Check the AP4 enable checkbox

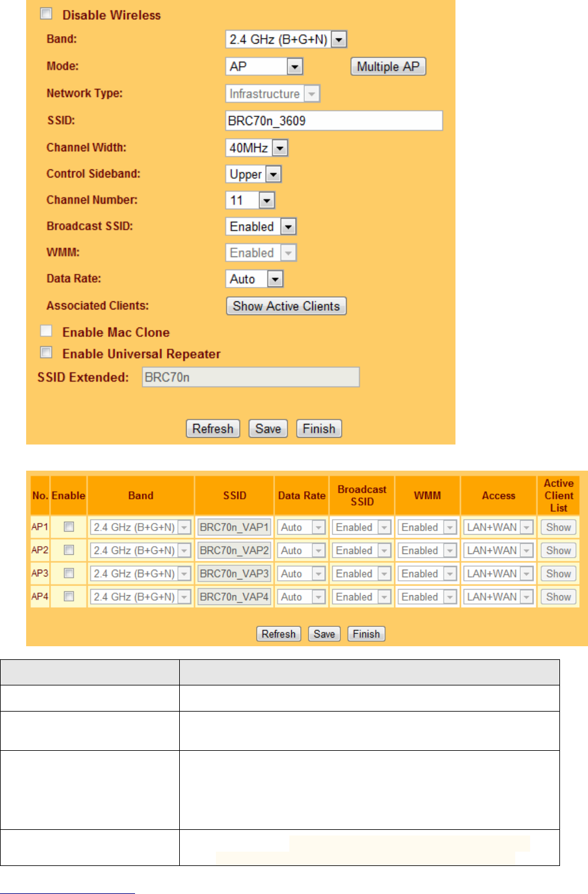(x=69, y=596)
